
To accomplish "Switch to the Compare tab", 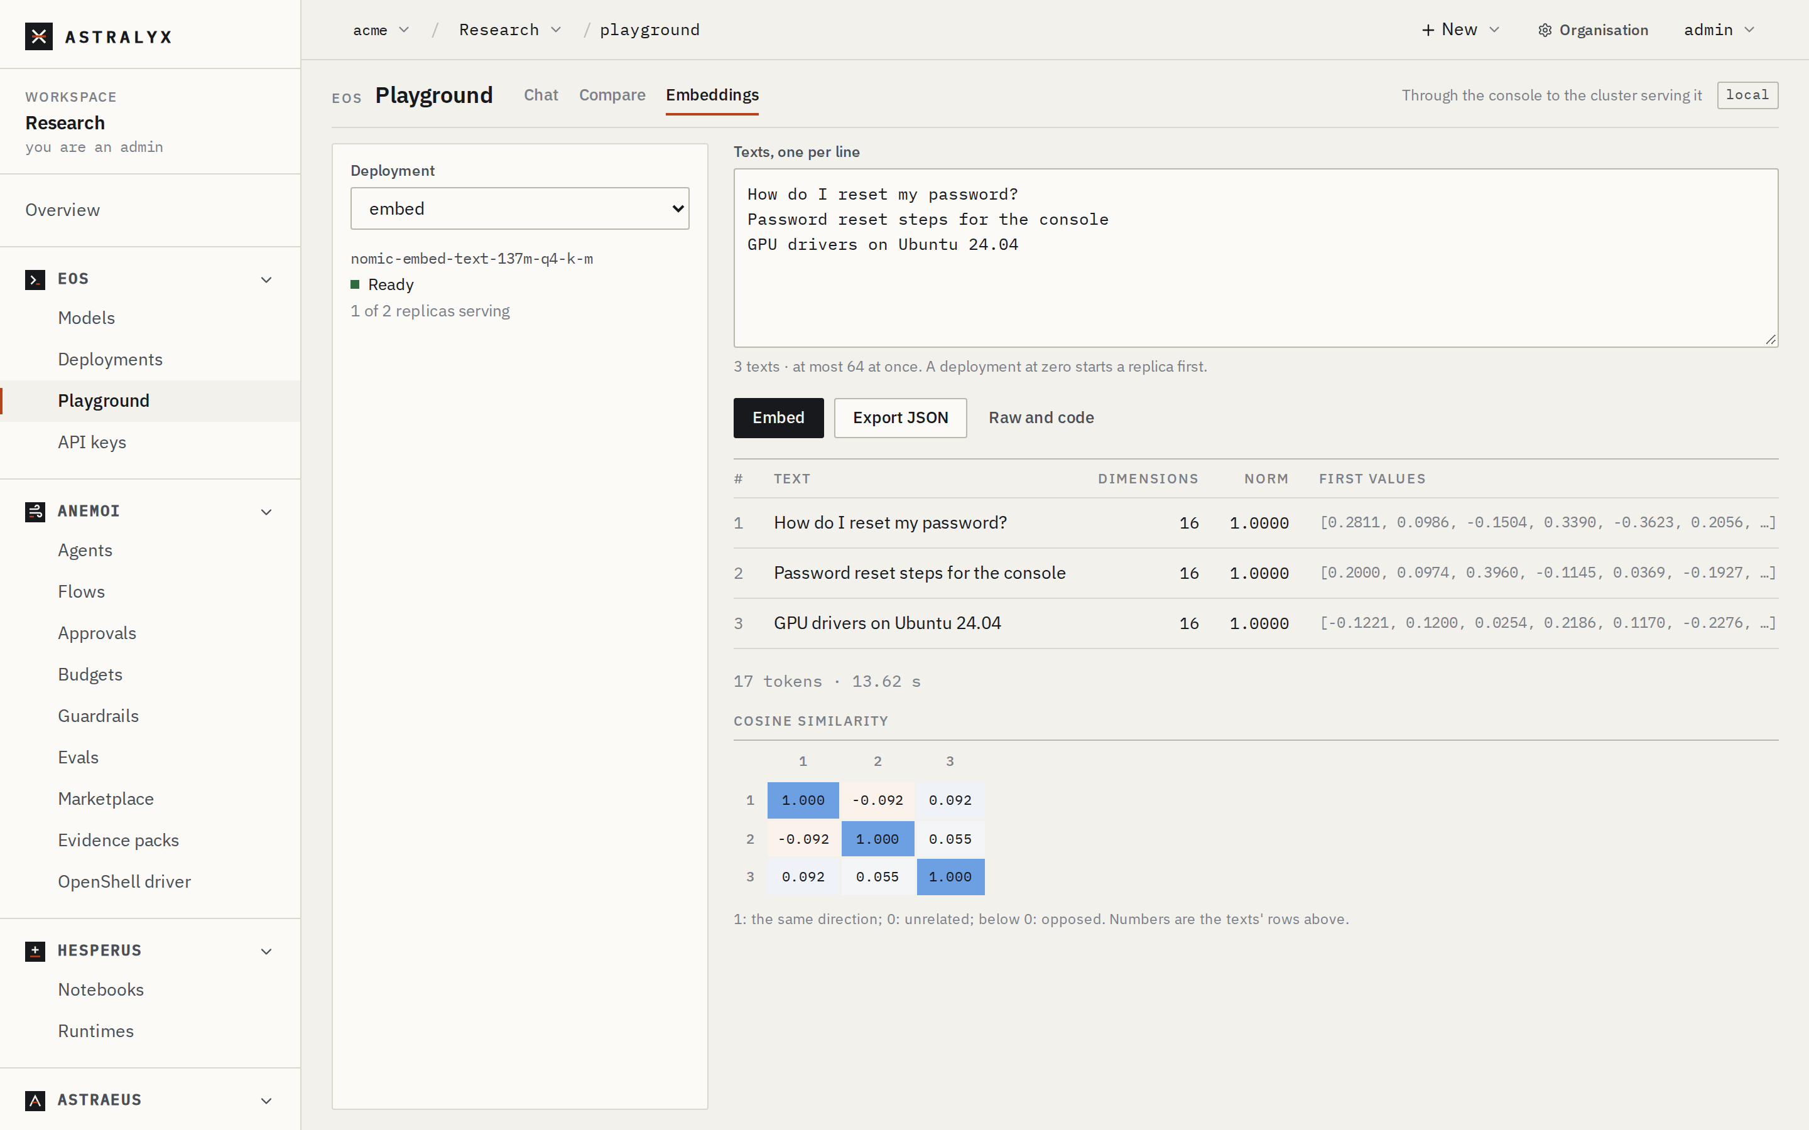I will pyautogui.click(x=611, y=95).
